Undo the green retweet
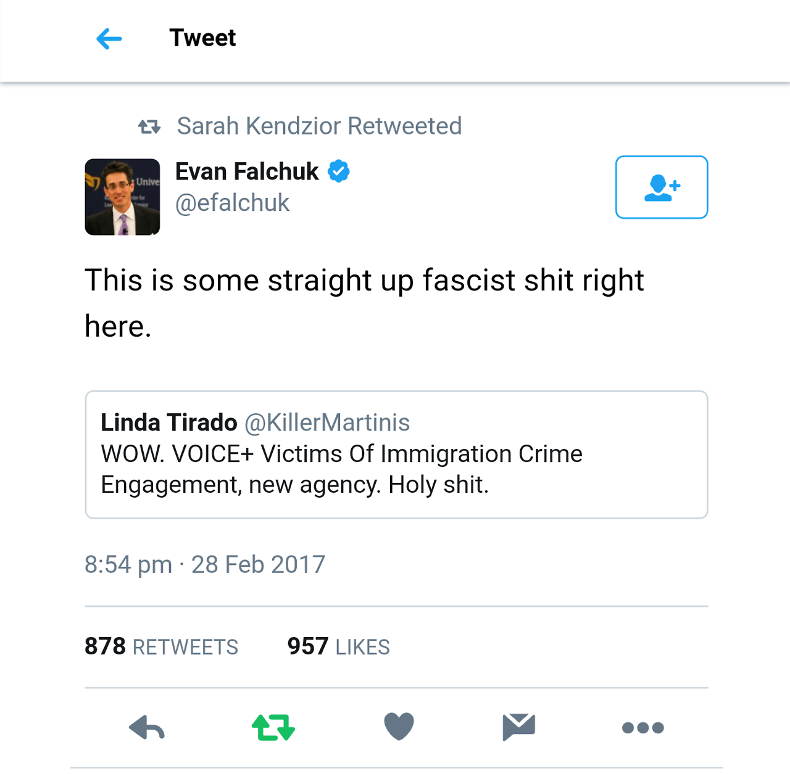Screen dimensions: 790x774 click(x=273, y=728)
